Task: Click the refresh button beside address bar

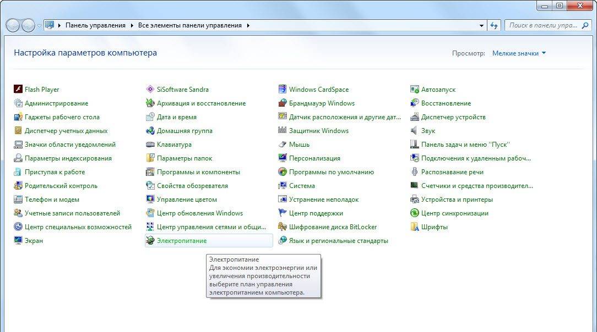Action: [494, 25]
